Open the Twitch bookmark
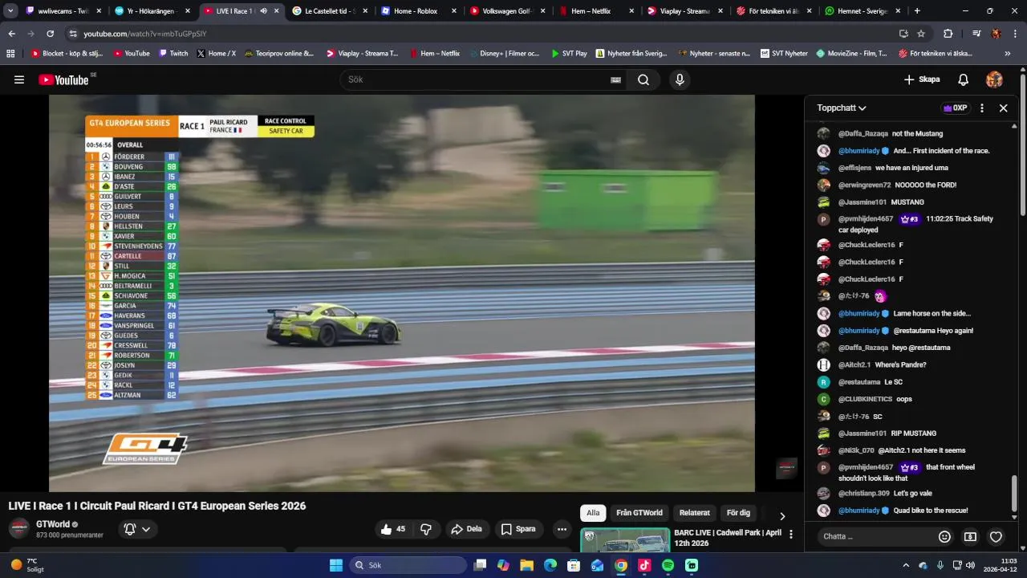The image size is (1027, 578). click(x=173, y=54)
